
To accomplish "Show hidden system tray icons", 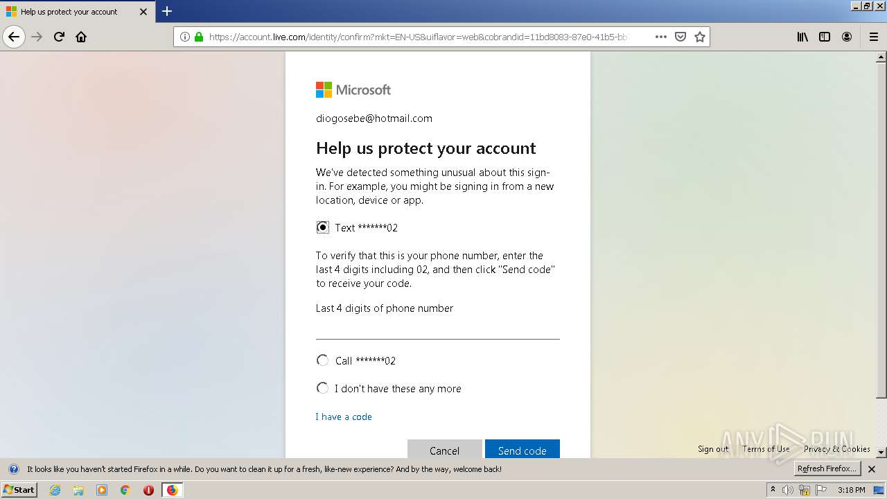I will click(x=773, y=490).
